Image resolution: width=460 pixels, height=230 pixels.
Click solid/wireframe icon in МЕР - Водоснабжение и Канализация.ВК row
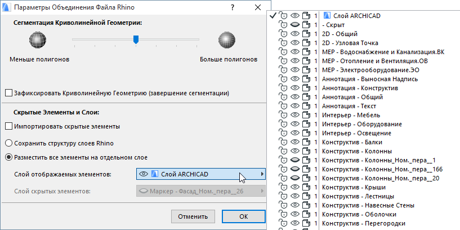pos(306,52)
